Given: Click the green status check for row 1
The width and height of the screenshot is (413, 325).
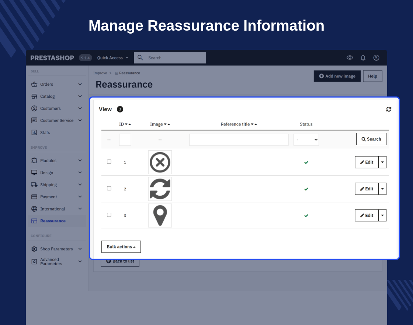Looking at the screenshot, I should click(306, 162).
